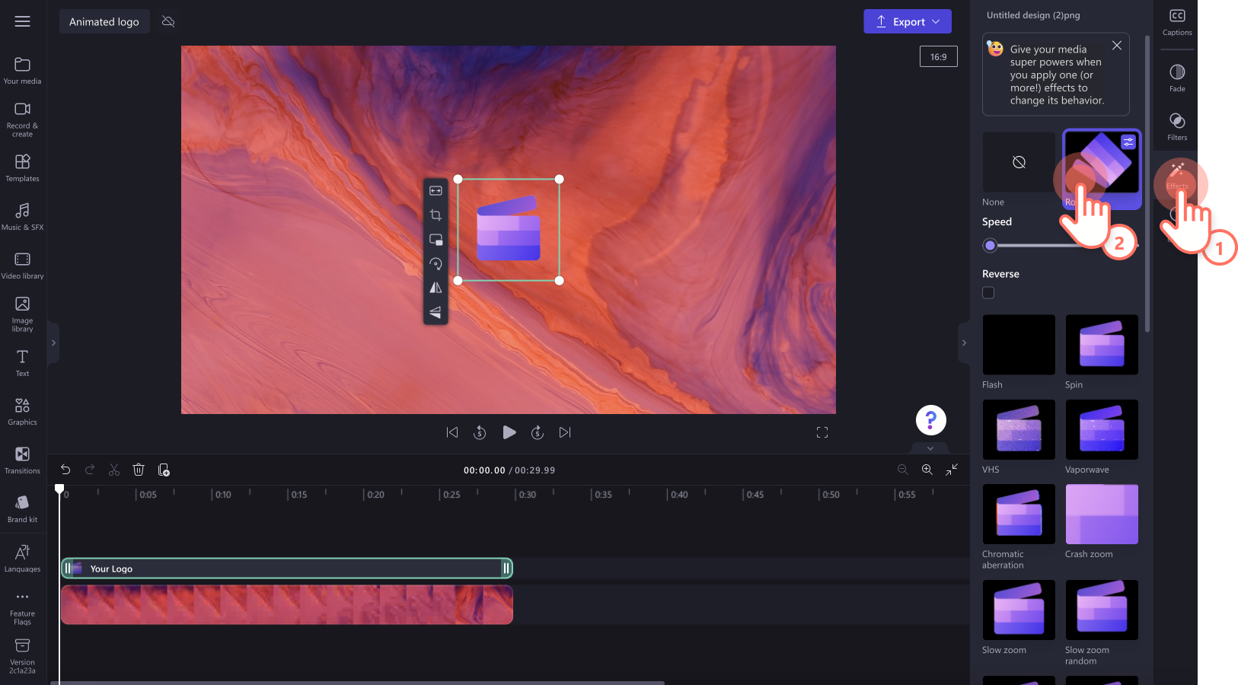Close the effects tip message
1238x685 pixels.
[1117, 46]
